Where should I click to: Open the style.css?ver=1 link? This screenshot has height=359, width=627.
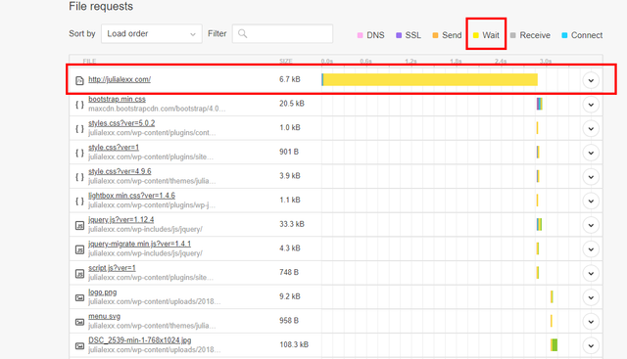click(x=114, y=148)
